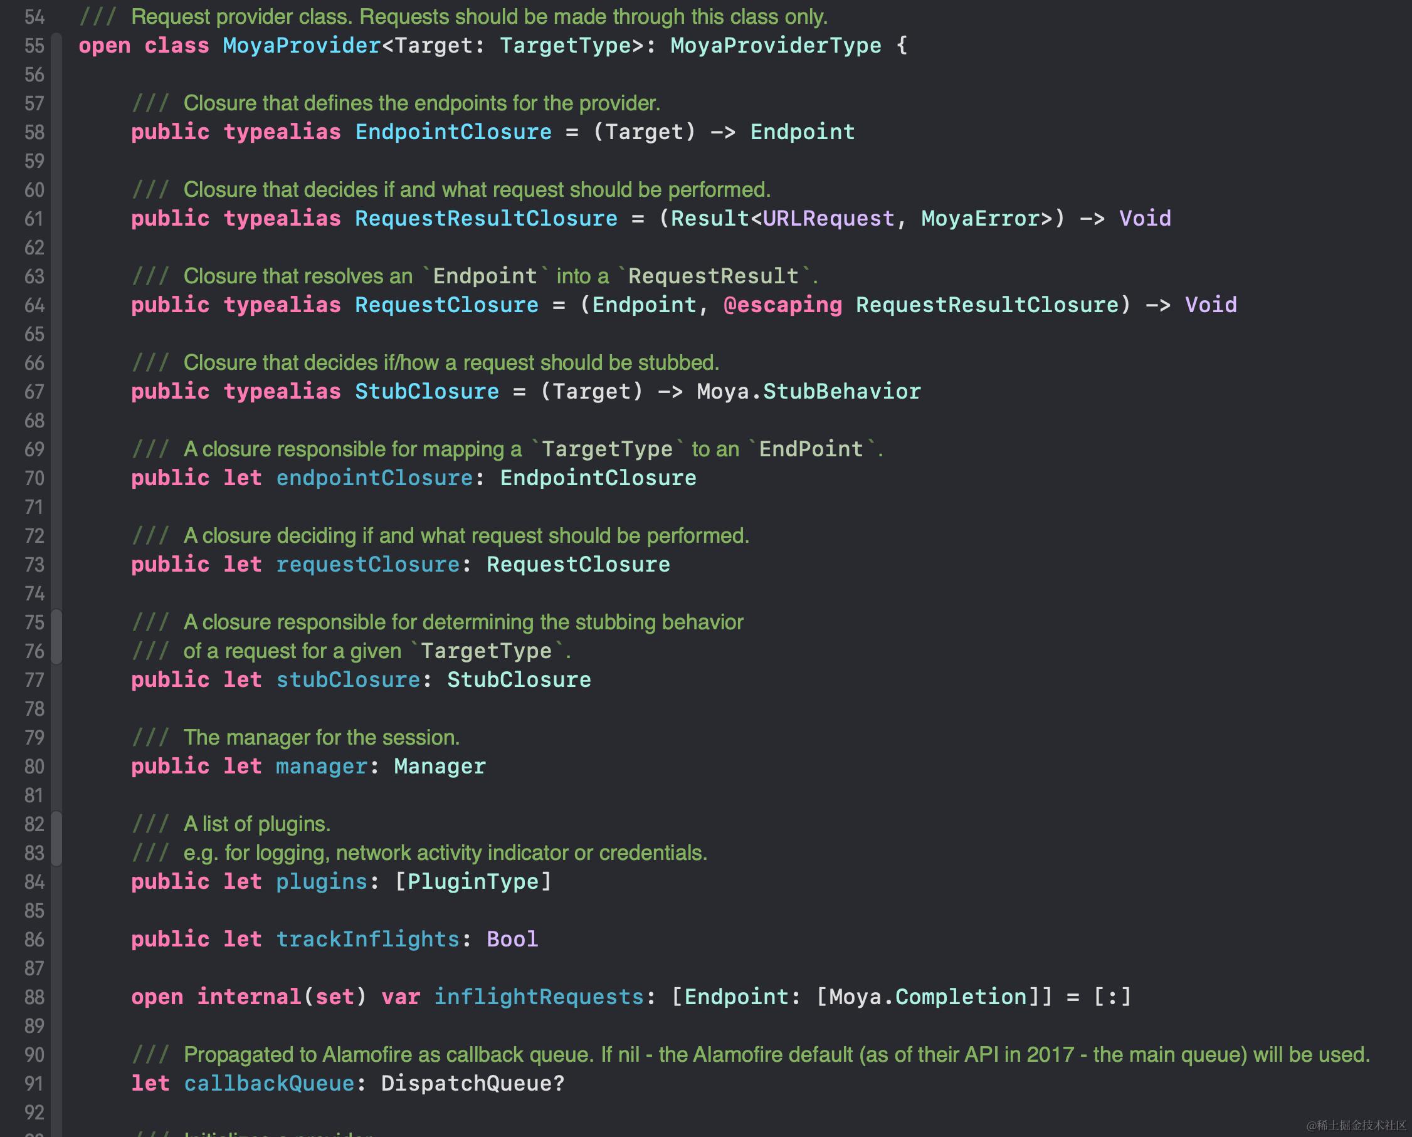Click the PluginType array type on line 84
Viewport: 1412px width, 1137px height.
pos(472,881)
